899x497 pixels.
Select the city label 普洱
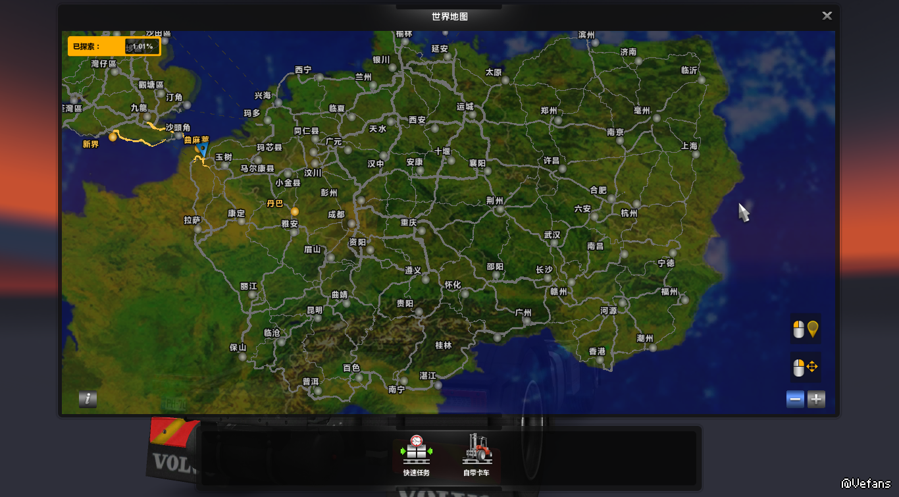(311, 382)
